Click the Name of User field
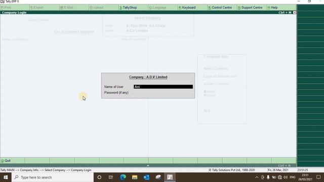Image resolution: width=324 pixels, height=182 pixels. (x=163, y=86)
